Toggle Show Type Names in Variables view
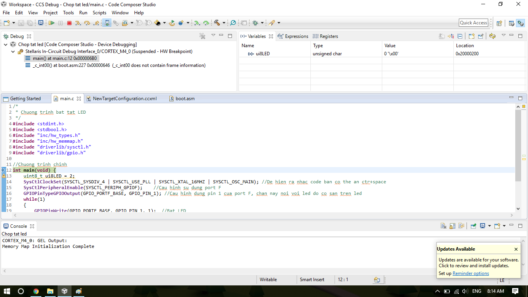 (x=442, y=36)
